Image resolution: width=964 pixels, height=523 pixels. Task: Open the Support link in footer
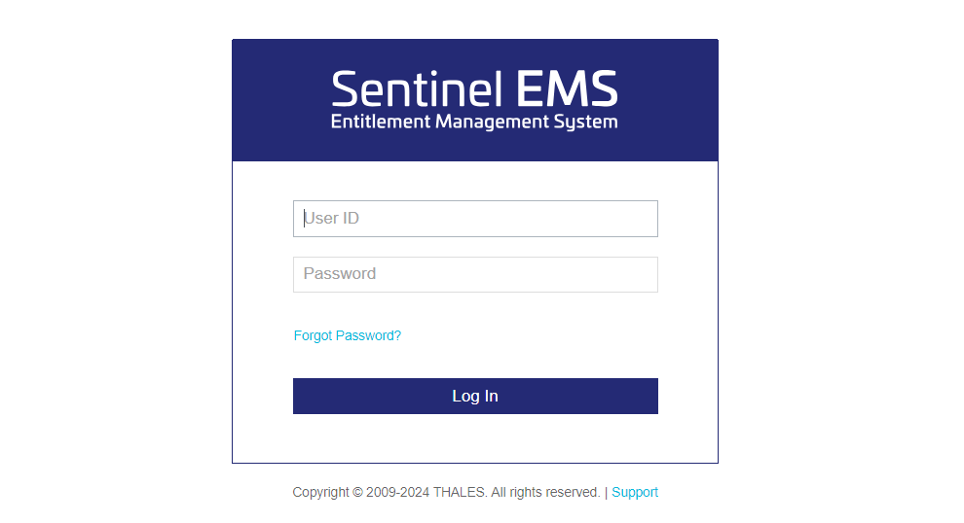(x=635, y=492)
